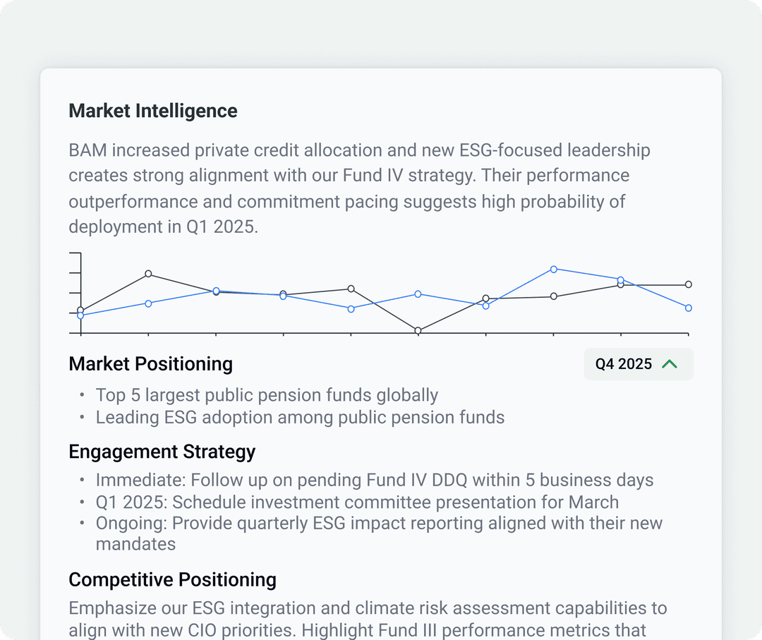This screenshot has height=640, width=762.
Task: Collapse the Q4 2025 section using the chevron
Action: (x=671, y=363)
